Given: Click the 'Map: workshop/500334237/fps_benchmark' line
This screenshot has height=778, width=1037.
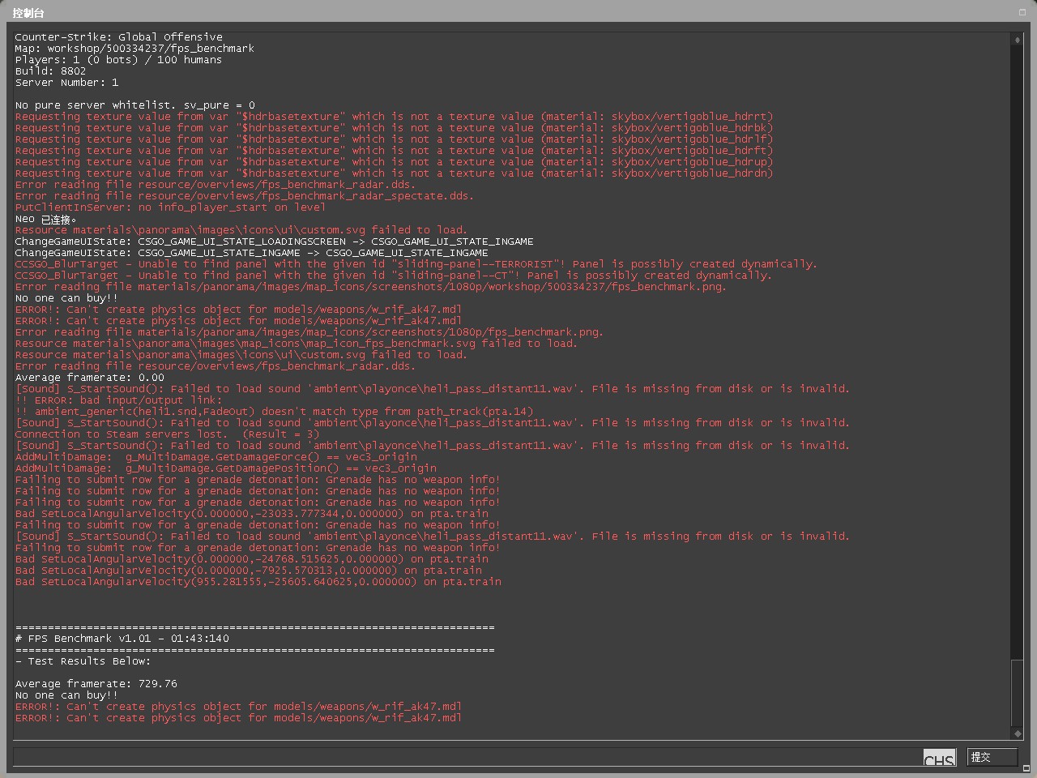Looking at the screenshot, I should (134, 49).
